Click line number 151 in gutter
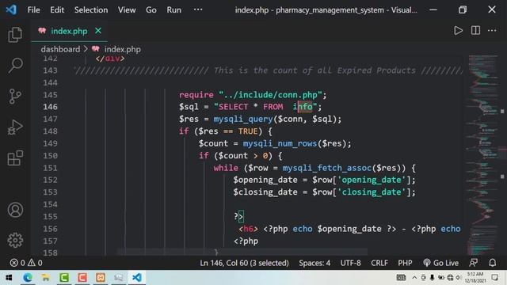This screenshot has width=507, height=285. coord(50,168)
